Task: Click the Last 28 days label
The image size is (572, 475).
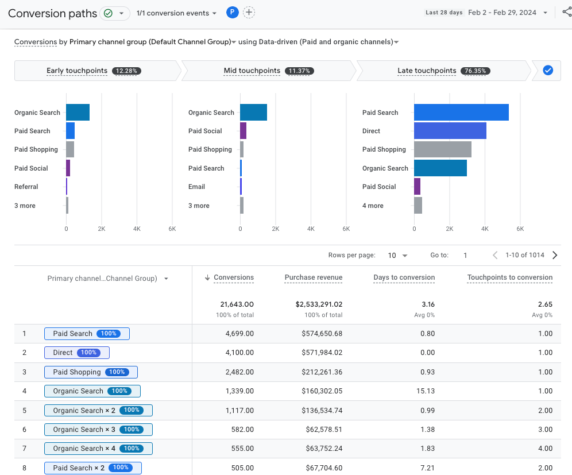Action: click(x=444, y=13)
